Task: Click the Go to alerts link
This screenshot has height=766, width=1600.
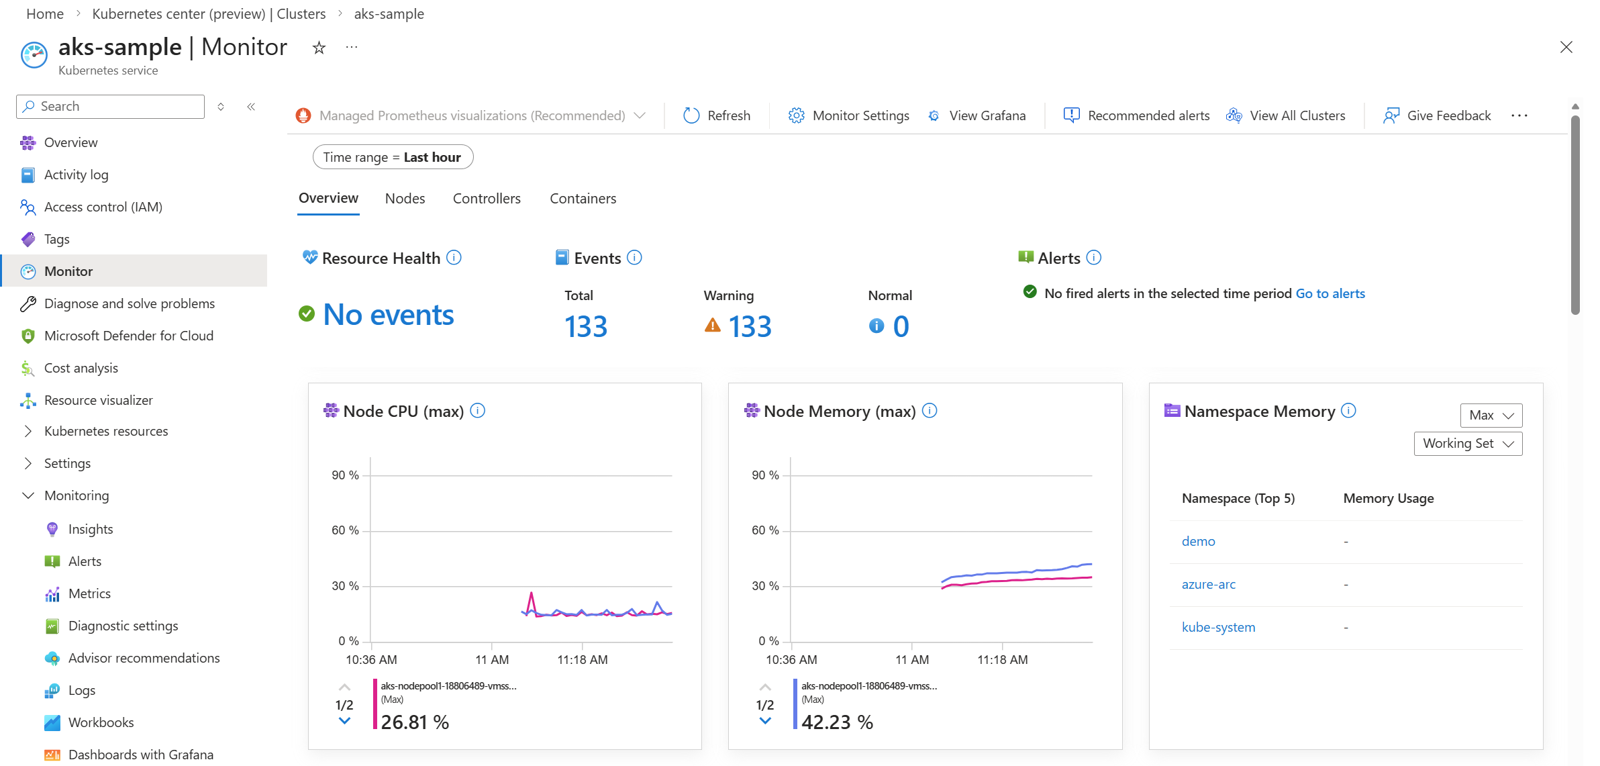Action: tap(1330, 293)
